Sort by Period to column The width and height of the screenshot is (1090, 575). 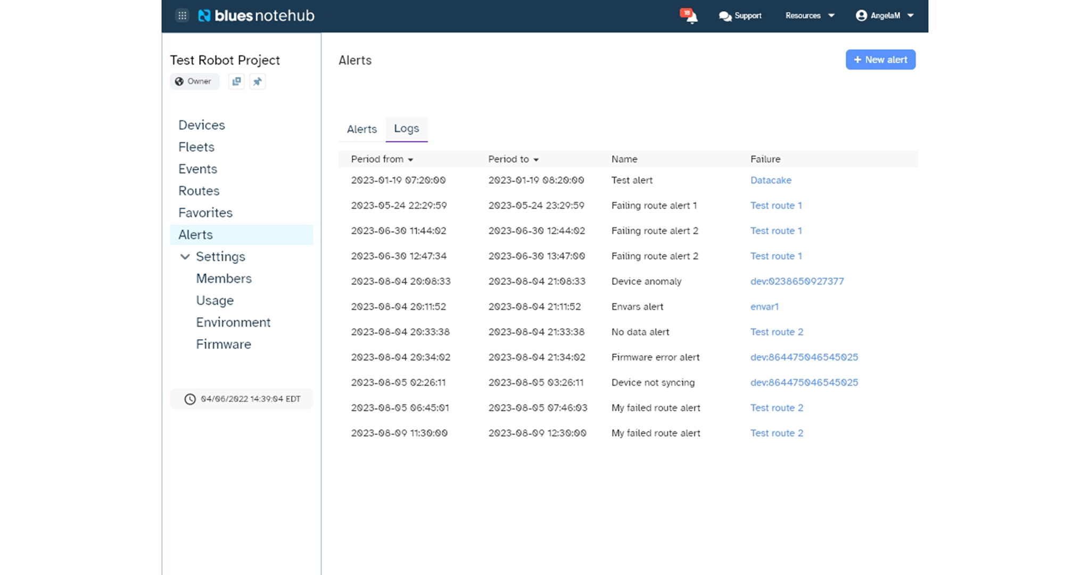514,159
